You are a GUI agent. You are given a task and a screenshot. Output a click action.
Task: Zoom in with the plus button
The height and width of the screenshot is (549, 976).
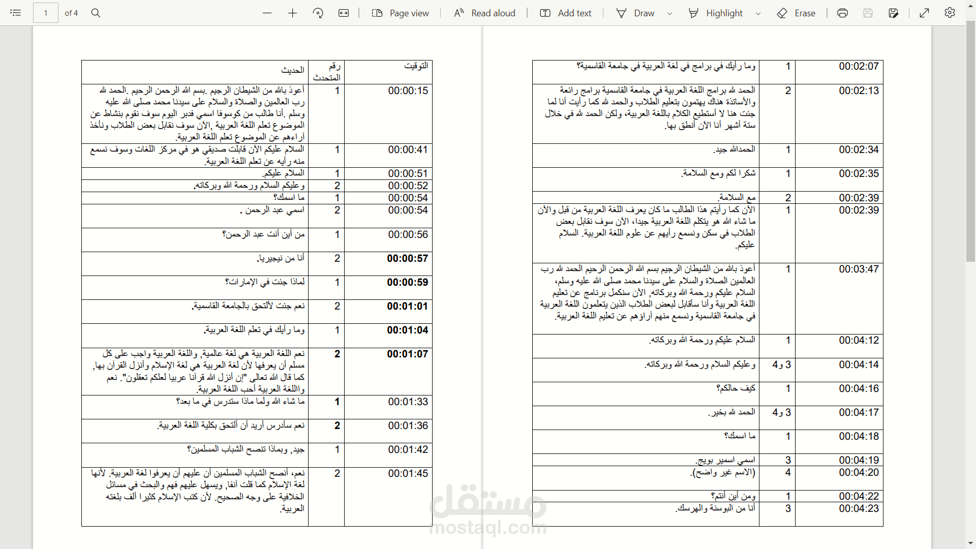pyautogui.click(x=292, y=13)
